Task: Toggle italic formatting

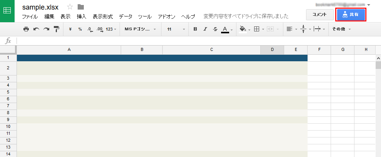Action: click(205, 29)
